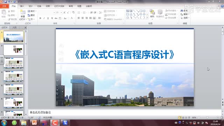This screenshot has width=224, height=126.
Task: Align text right in paragraph group
Action: coord(86,18)
